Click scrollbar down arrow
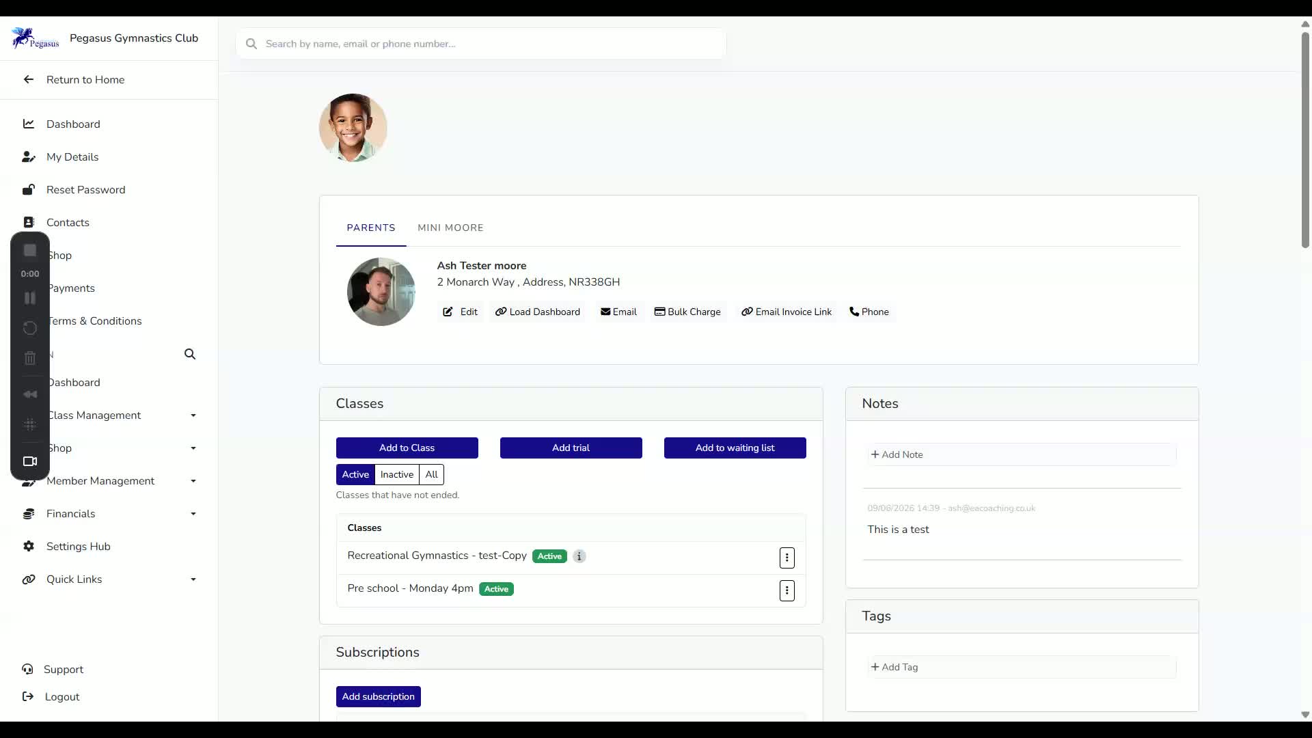The height and width of the screenshot is (738, 1312). [1305, 715]
